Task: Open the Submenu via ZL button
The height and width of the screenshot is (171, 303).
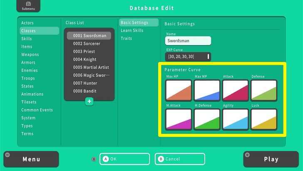Action: coord(28,6)
